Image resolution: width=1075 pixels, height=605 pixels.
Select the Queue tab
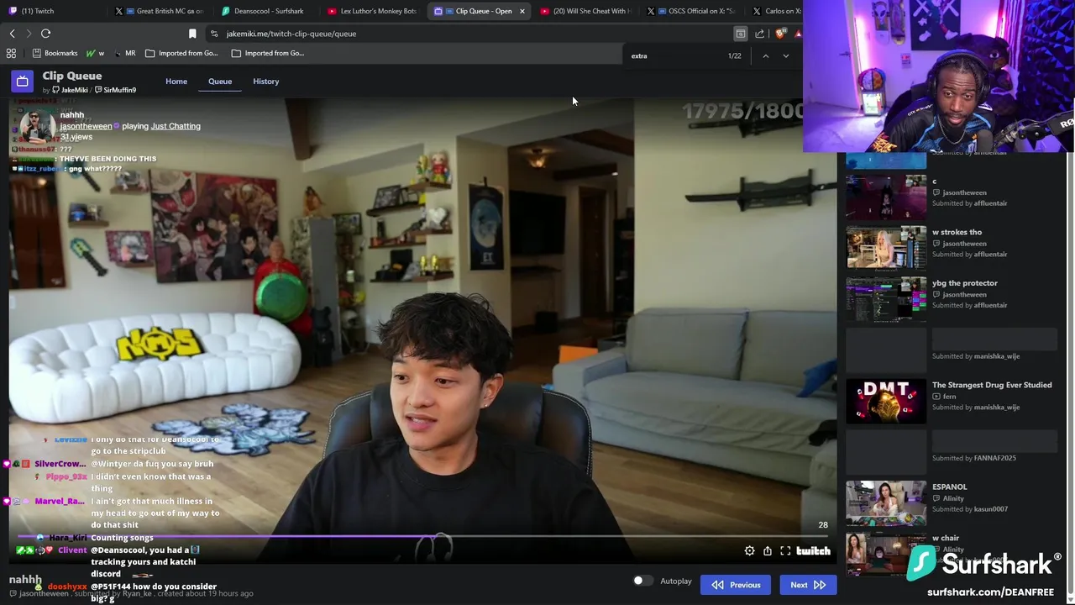click(220, 82)
